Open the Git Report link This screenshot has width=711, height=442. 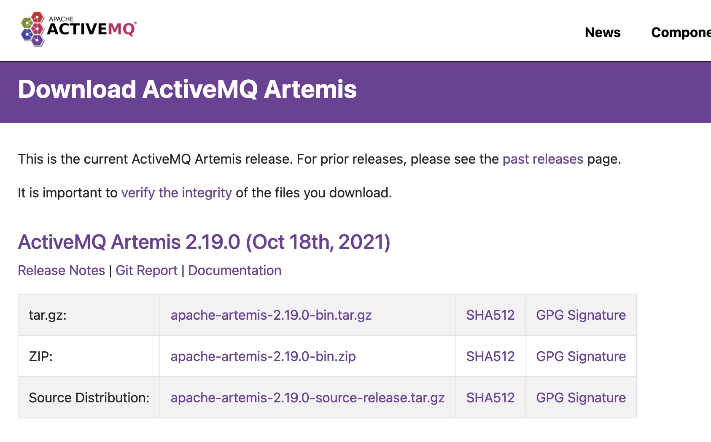tap(146, 270)
